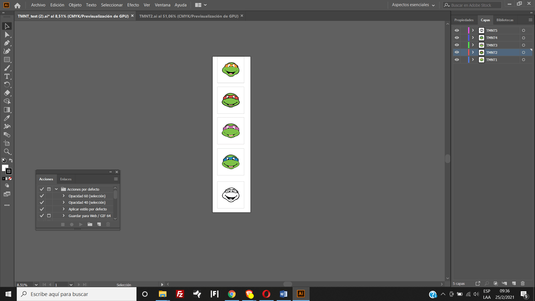This screenshot has width=535, height=301.
Task: Activate the Rectangle tool
Action: click(x=7, y=60)
